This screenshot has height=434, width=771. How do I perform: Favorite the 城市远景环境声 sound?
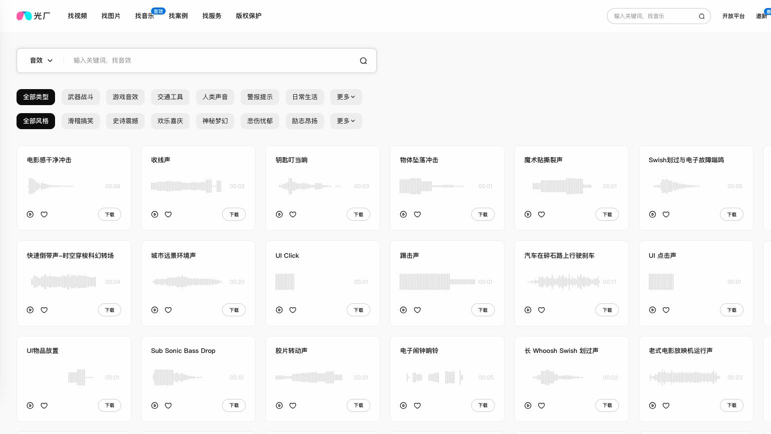click(168, 310)
